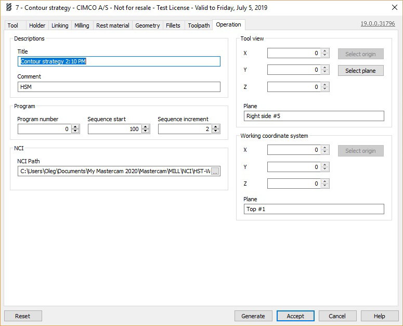Increase the Sequence start value
Viewport: 403px width, 326px height.
146,127
